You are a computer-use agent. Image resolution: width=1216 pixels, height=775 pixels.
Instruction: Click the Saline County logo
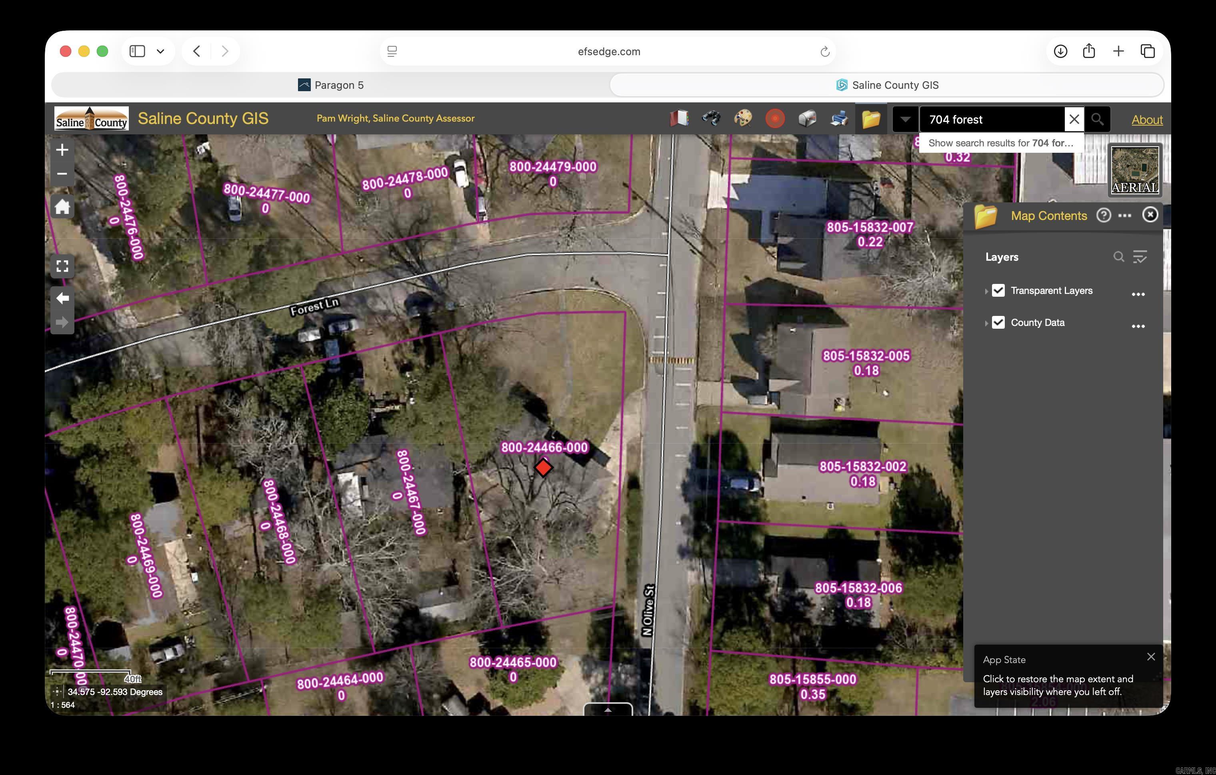click(92, 119)
